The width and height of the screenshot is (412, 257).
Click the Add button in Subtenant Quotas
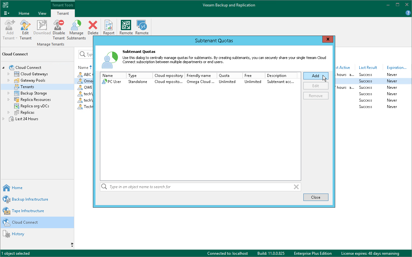(316, 76)
